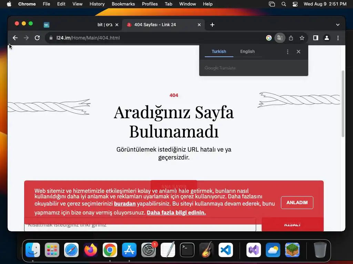Open System Settings from the dock
Screen dimensions: 353x264
tap(149, 250)
